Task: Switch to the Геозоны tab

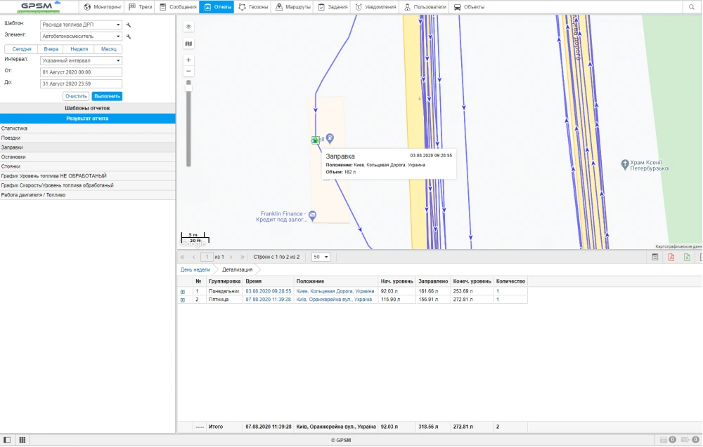Action: tap(253, 7)
